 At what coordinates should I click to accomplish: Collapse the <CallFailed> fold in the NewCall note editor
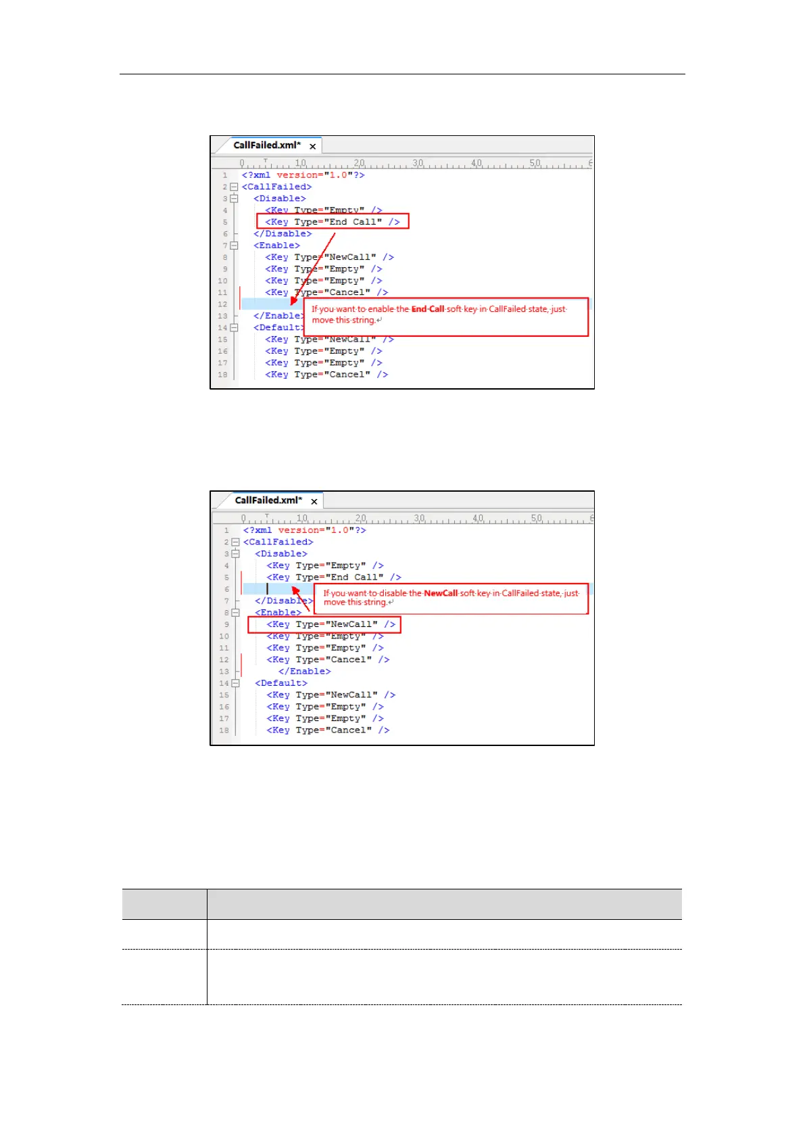tap(235, 542)
